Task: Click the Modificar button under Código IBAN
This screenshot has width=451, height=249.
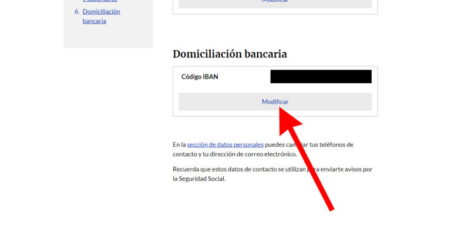Action: coord(275,102)
